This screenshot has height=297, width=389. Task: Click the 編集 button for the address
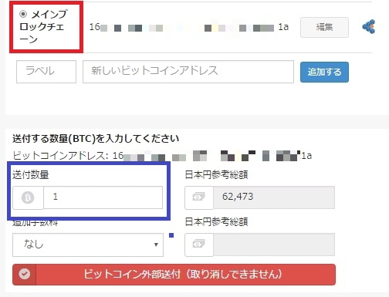click(324, 27)
